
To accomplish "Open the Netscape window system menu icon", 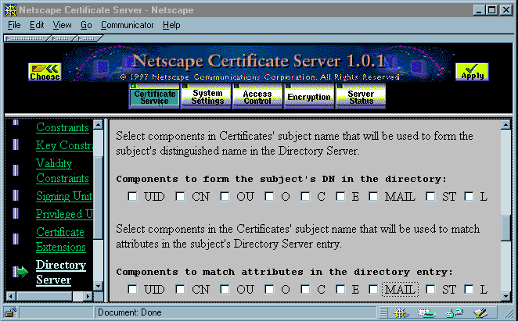I will click(11, 10).
